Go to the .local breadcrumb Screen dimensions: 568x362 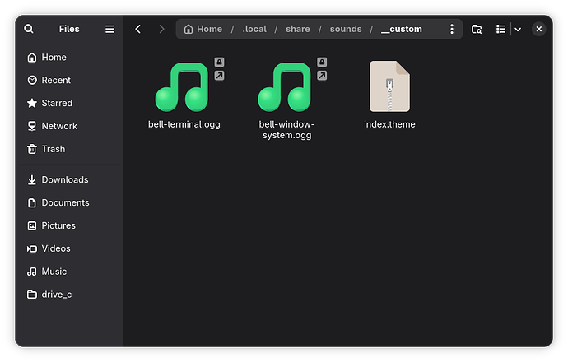point(254,29)
